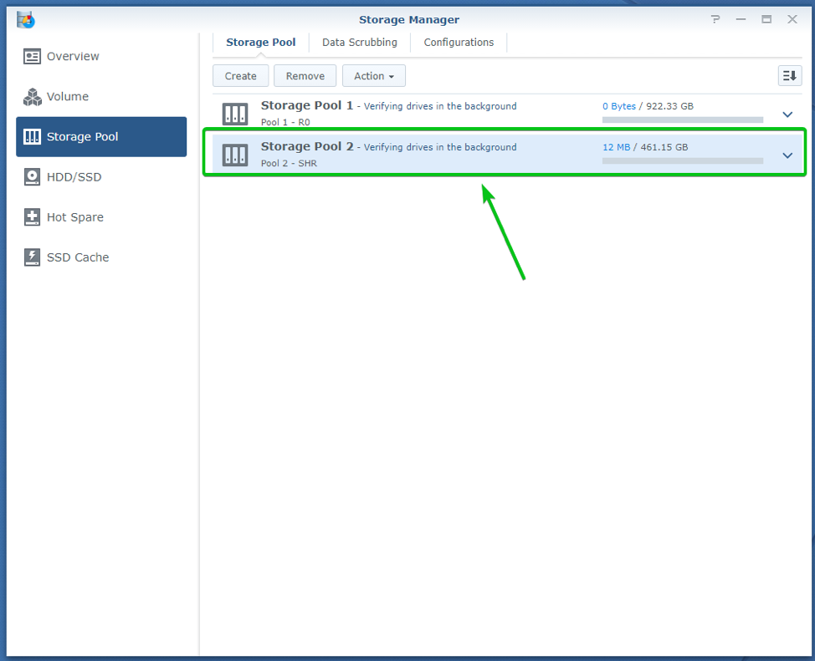Click the HDD/SSD disk icon
This screenshot has height=661, width=815.
point(33,177)
